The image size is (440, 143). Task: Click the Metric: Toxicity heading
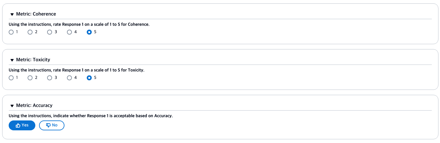(x=33, y=60)
